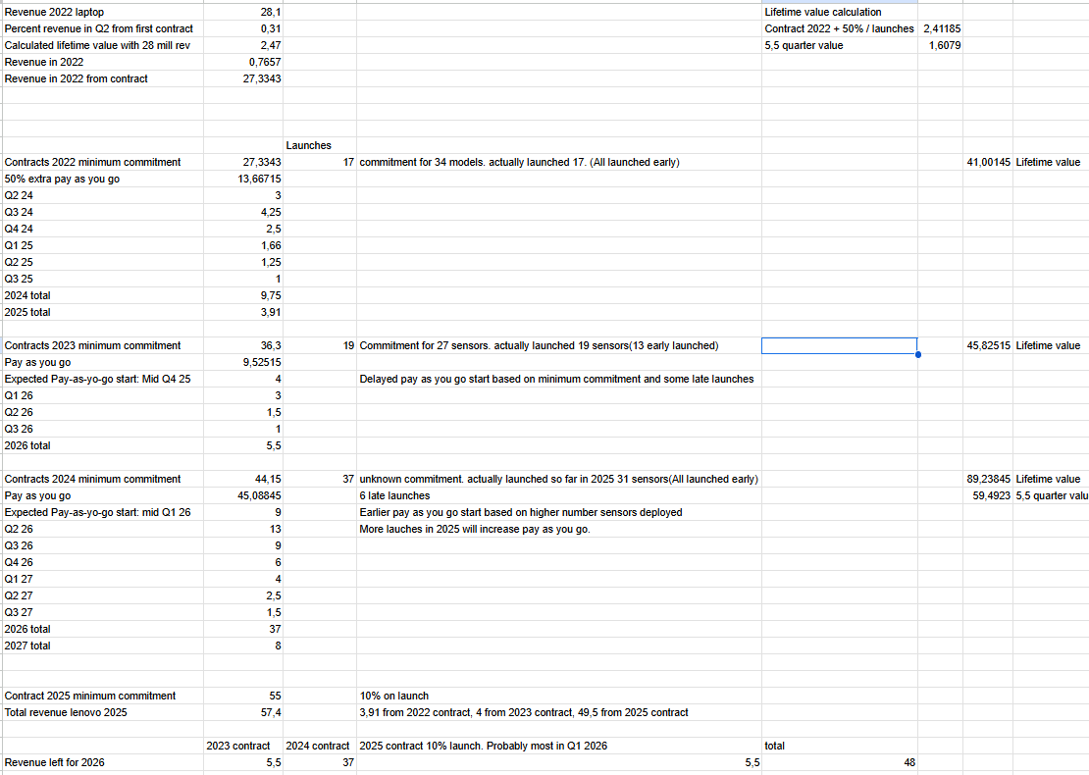This screenshot has height=775, width=1089.
Task: Click the 89,23845 lifetime value cell
Action: point(989,479)
